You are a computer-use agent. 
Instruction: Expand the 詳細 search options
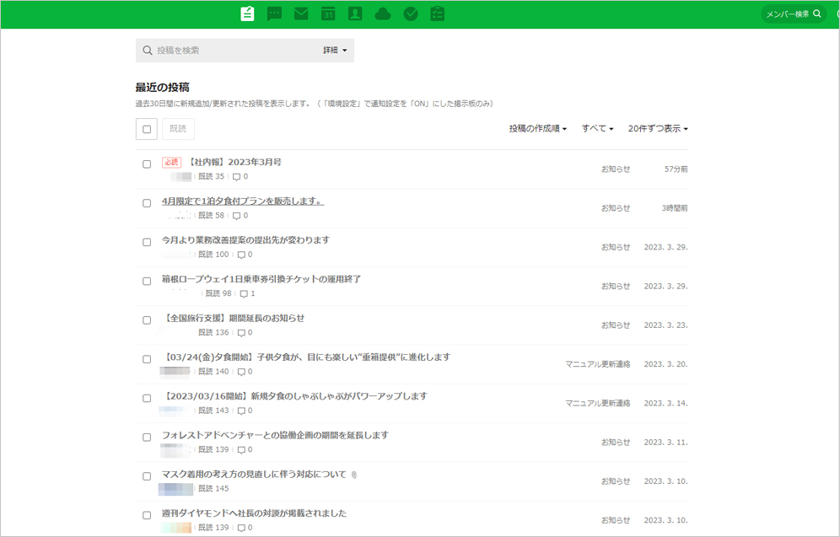pos(335,51)
